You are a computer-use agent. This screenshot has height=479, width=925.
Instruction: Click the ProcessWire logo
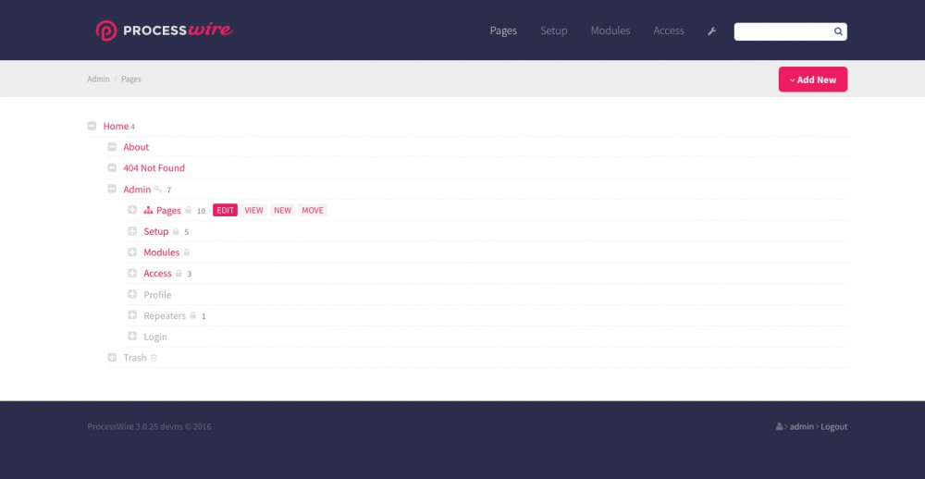164,31
